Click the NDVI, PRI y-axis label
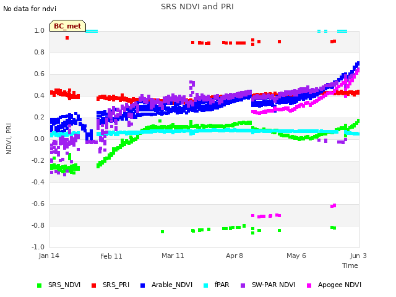 point(9,139)
